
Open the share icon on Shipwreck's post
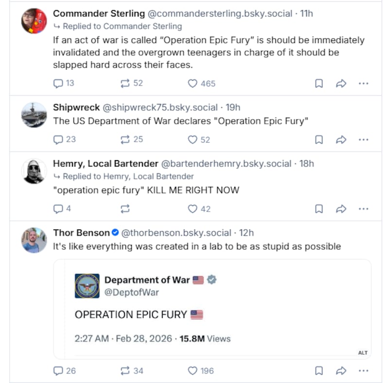[341, 139]
